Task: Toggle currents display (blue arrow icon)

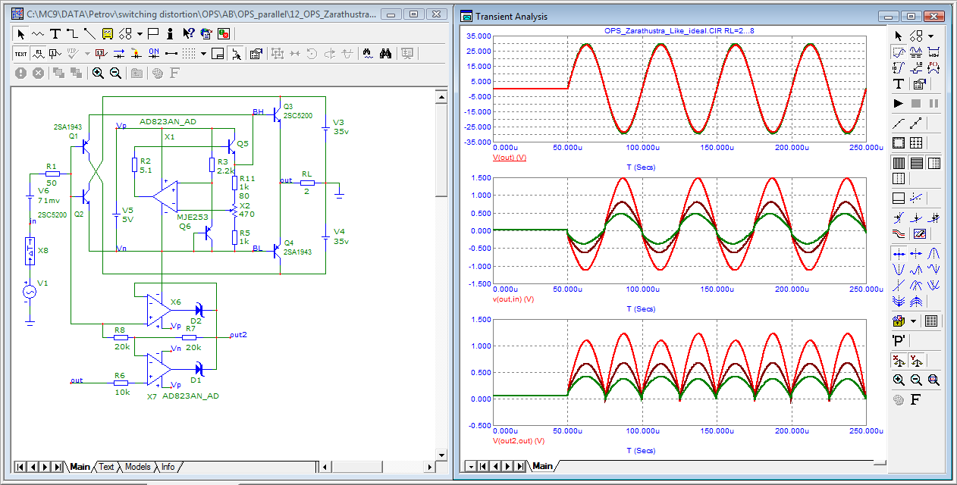Action: click(119, 53)
